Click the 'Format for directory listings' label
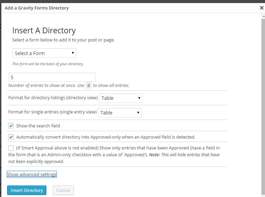This screenshot has width=265, height=197. (x=53, y=98)
